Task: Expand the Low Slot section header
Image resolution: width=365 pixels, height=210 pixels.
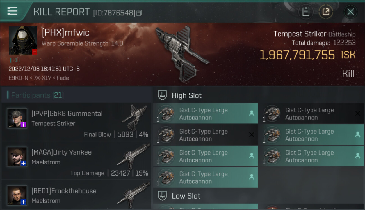Action: 258,196
